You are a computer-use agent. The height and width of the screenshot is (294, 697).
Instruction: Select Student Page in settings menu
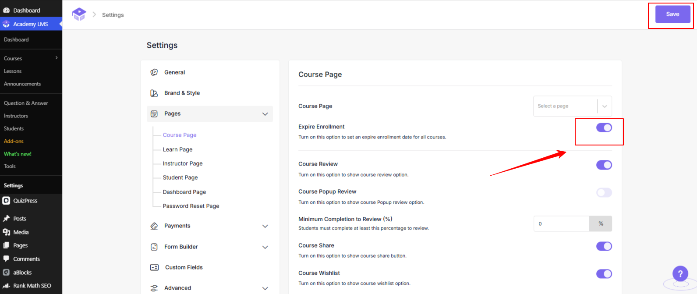tap(180, 177)
